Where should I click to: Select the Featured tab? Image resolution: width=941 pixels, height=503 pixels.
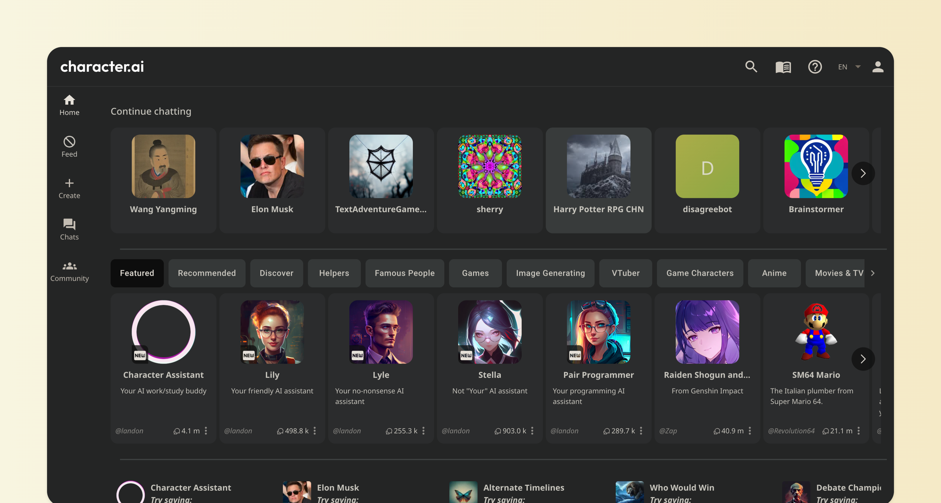click(137, 273)
